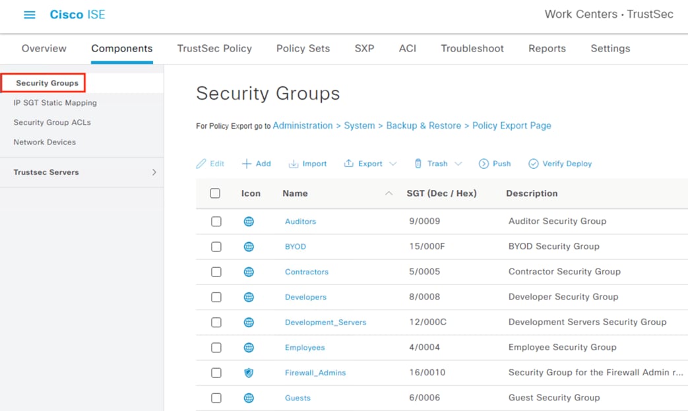Click the Icon column header
This screenshot has width=688, height=411.
pyautogui.click(x=251, y=193)
